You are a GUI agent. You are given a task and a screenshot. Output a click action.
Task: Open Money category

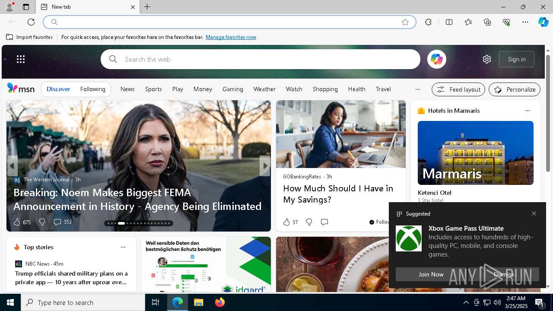(203, 89)
